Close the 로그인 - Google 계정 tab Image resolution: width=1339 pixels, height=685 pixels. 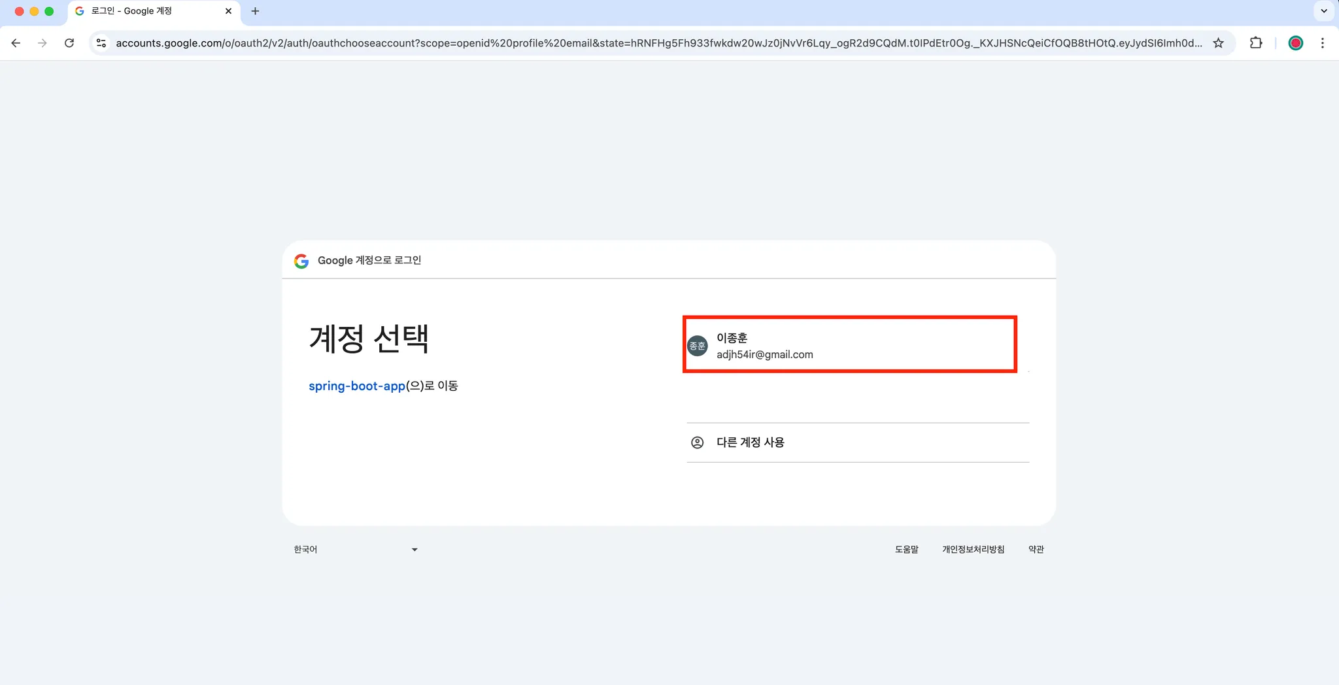pyautogui.click(x=228, y=11)
